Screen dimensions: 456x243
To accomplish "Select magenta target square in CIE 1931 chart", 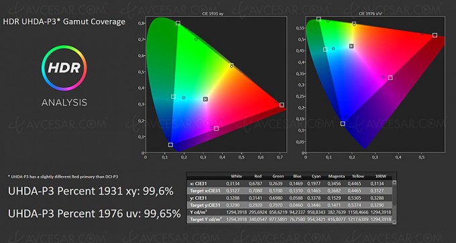I will click(216, 128).
